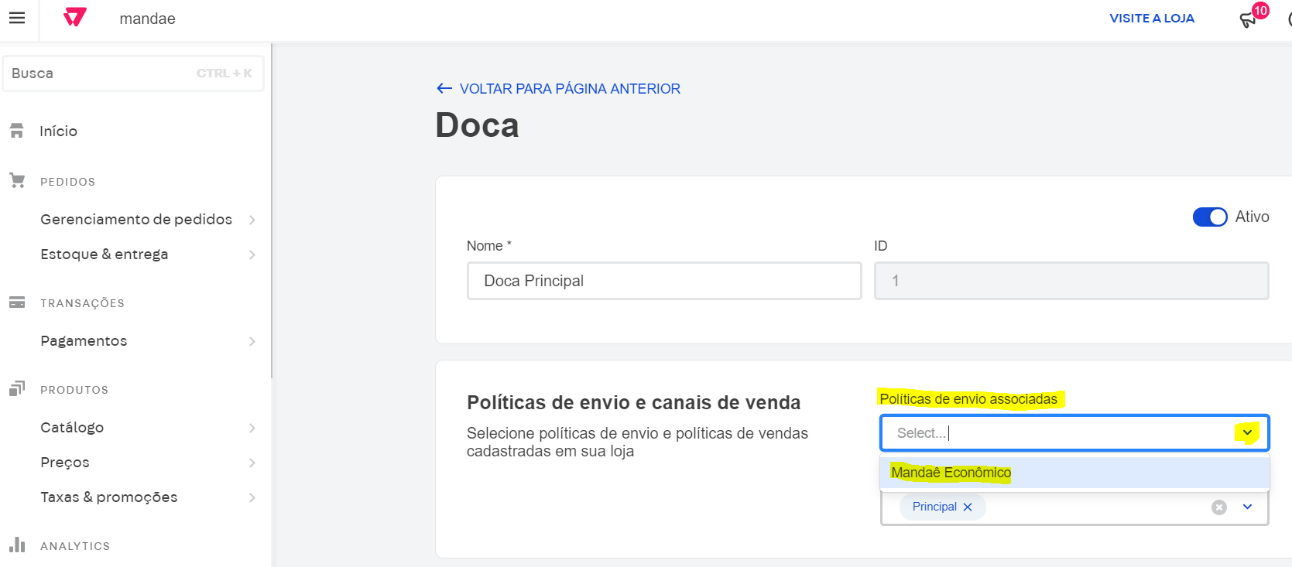Viewport: 1292px width, 567px height.
Task: Open the hamburger menu icon
Action: click(x=17, y=18)
